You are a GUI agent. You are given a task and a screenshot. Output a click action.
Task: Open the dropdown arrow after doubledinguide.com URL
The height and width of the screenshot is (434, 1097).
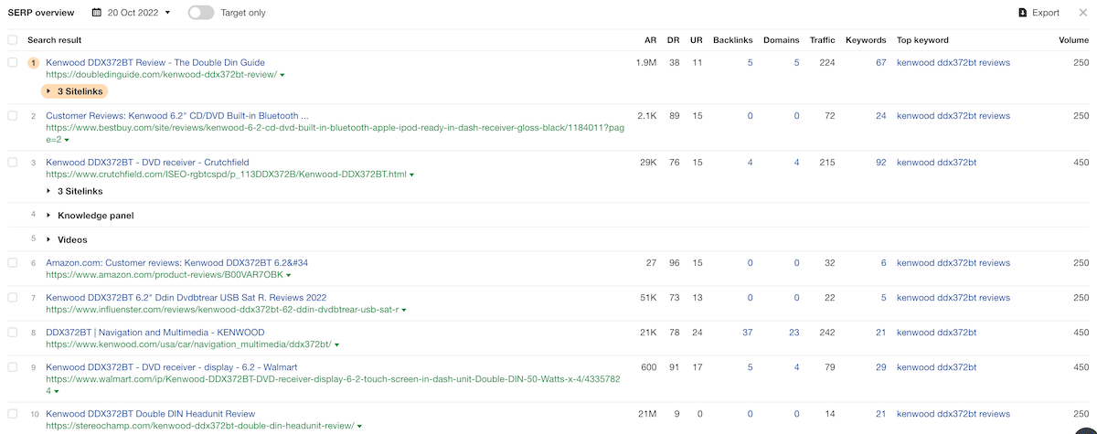(282, 75)
